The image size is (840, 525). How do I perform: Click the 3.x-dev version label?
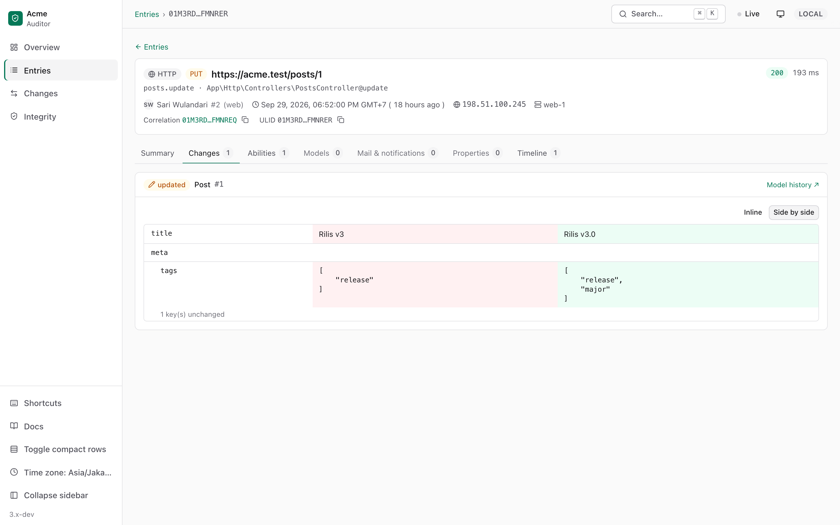(22, 514)
